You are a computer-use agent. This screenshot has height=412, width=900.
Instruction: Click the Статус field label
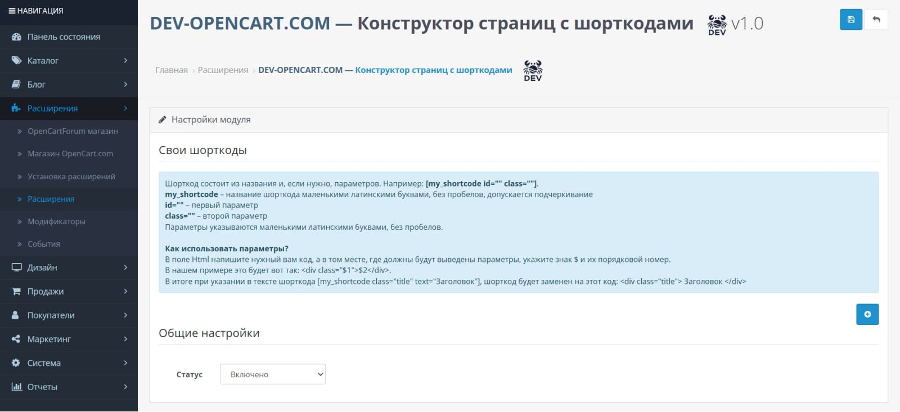click(190, 374)
